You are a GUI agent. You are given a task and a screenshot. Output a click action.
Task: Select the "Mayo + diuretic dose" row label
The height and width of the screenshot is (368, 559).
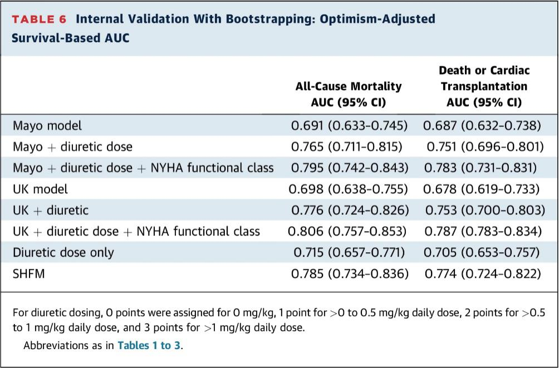tap(73, 147)
